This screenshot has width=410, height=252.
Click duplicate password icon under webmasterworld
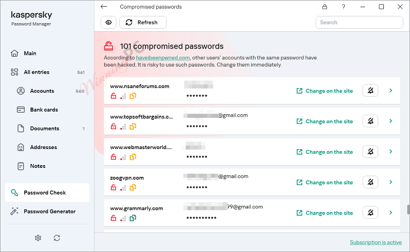(133, 157)
